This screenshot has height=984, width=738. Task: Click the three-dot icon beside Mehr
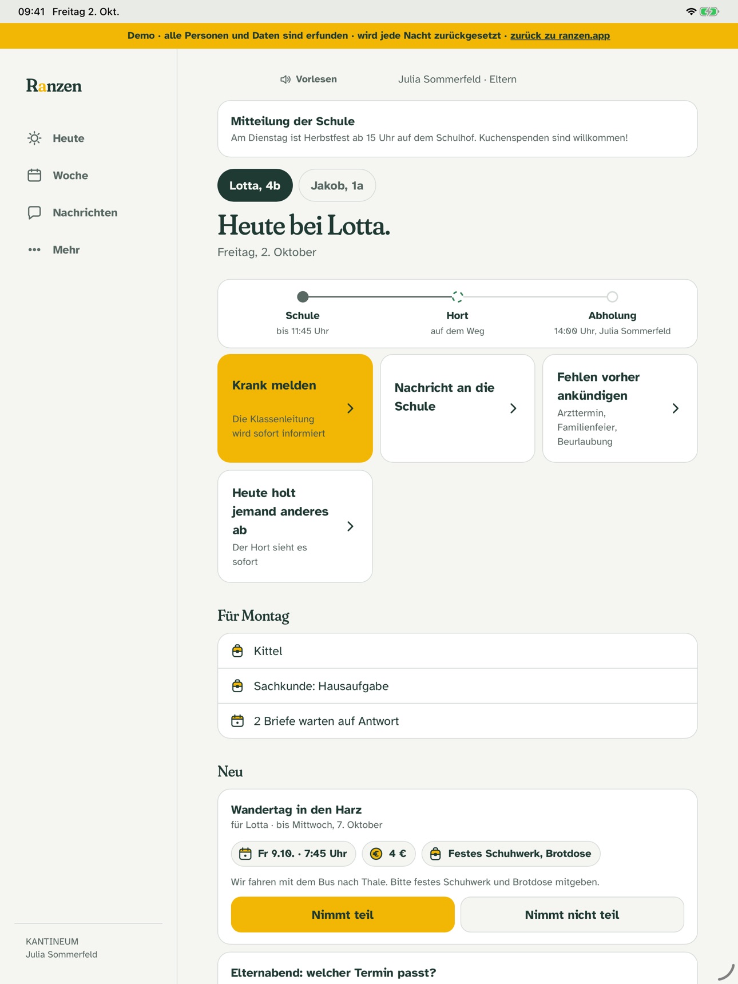[x=34, y=249]
